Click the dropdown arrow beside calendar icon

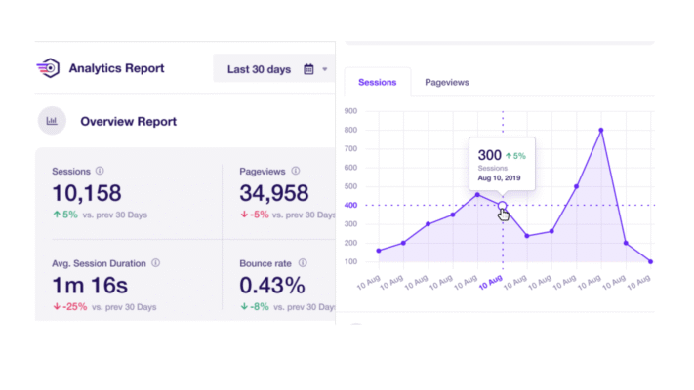[x=325, y=69]
